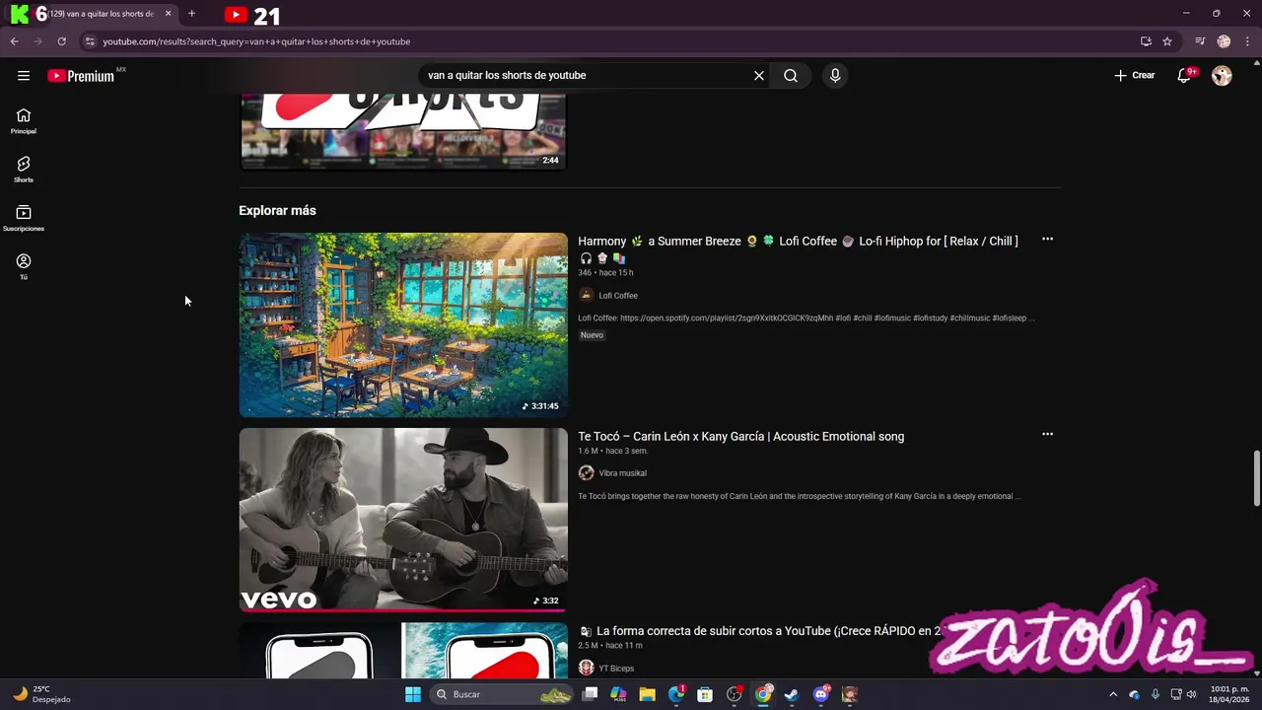Open a new browser tab
This screenshot has width=1262, height=710.
point(191,14)
